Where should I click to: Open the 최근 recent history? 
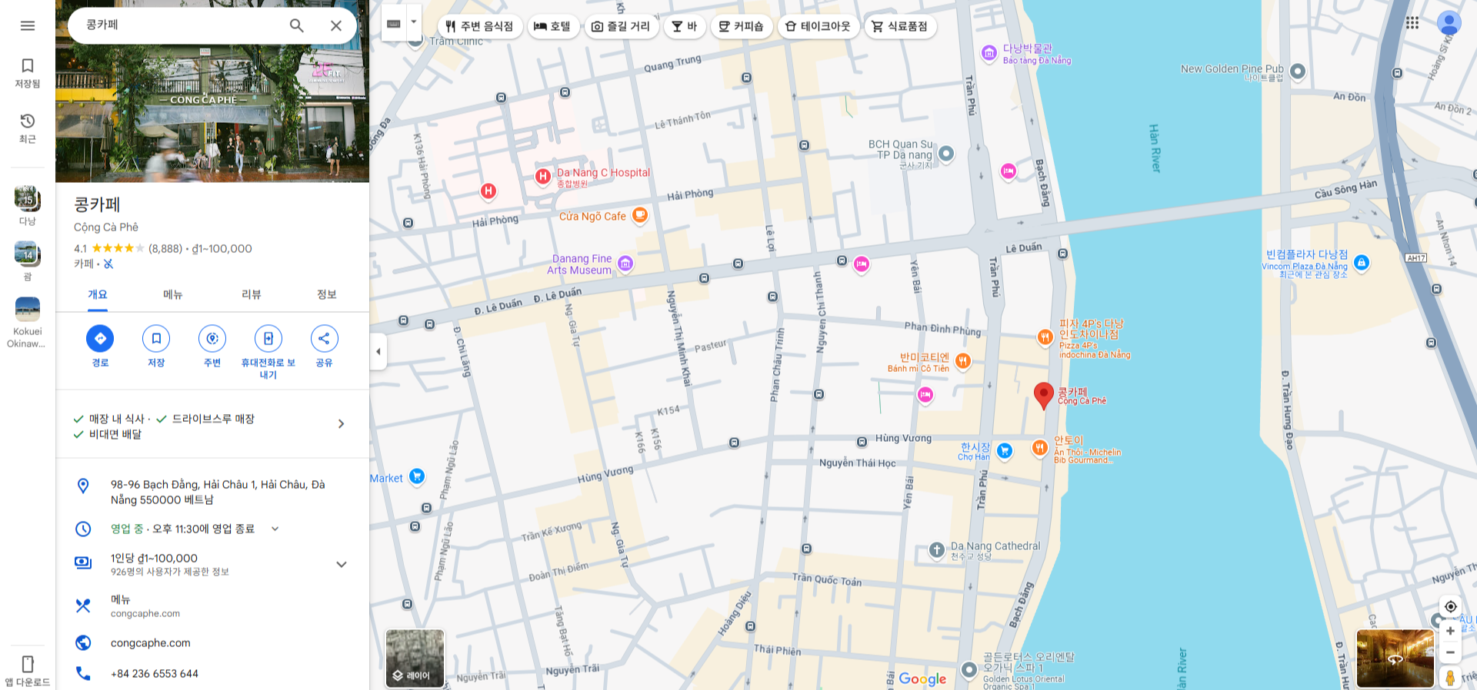coord(28,128)
